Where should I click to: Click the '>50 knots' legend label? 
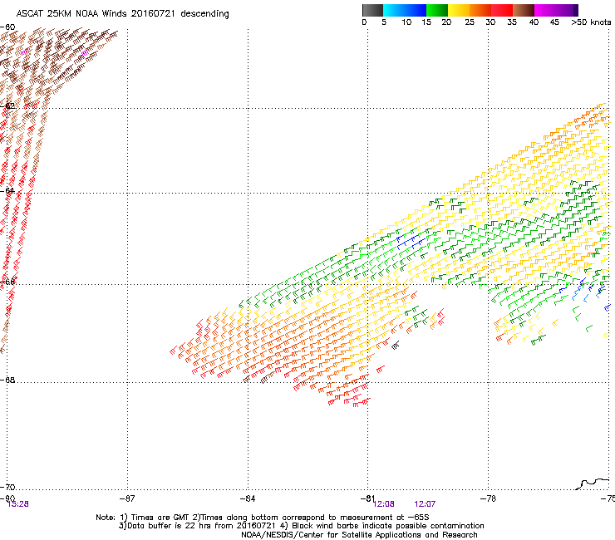pyautogui.click(x=591, y=22)
